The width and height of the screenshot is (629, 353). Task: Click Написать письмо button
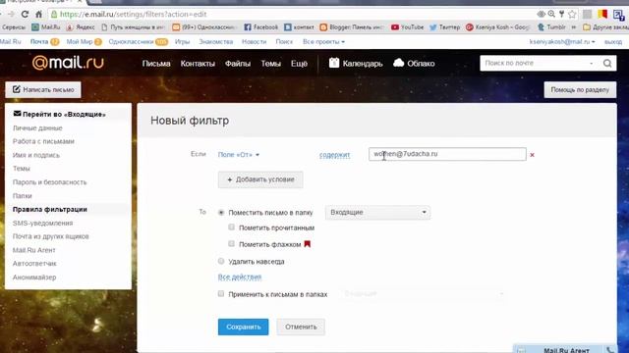click(x=43, y=89)
